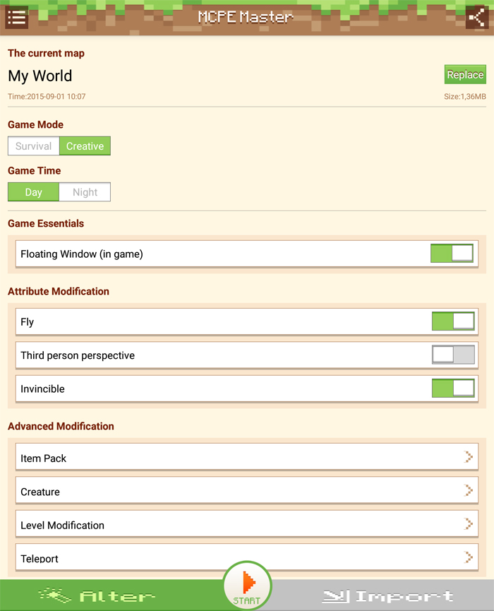
Task: Disable the Fly toggle
Action: (x=453, y=321)
